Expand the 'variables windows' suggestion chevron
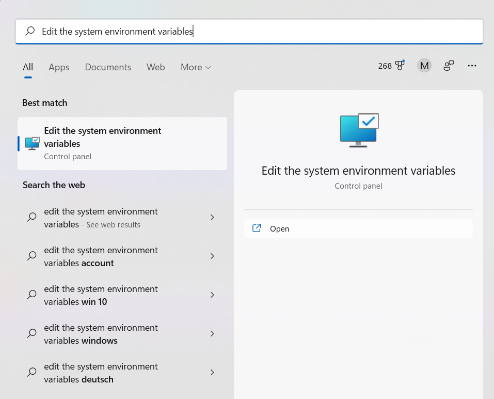Screen dimensions: 494x399 coord(212,334)
